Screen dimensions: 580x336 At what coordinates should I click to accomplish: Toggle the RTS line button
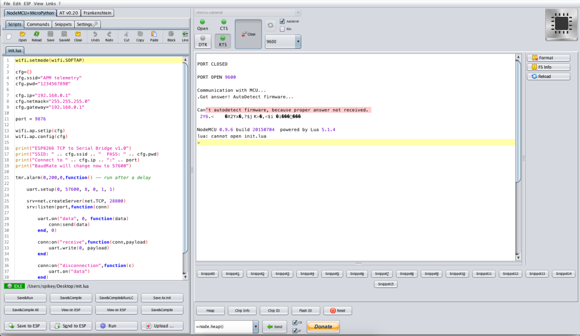[223, 41]
